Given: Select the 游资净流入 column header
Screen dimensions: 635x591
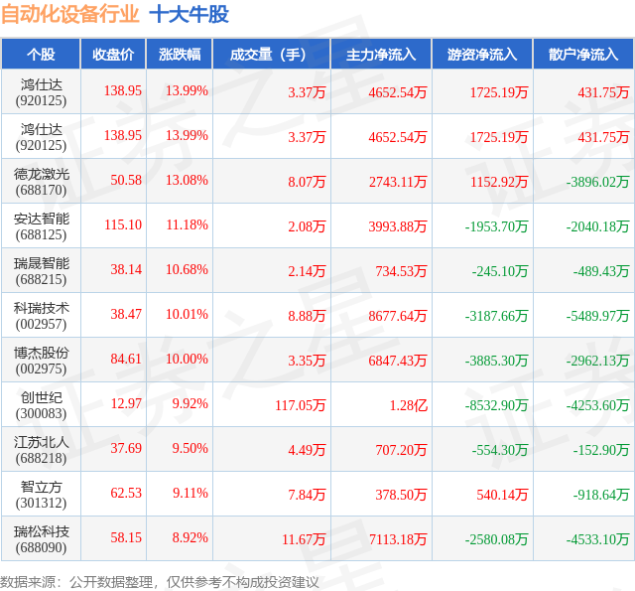Looking at the screenshot, I should (x=482, y=55).
